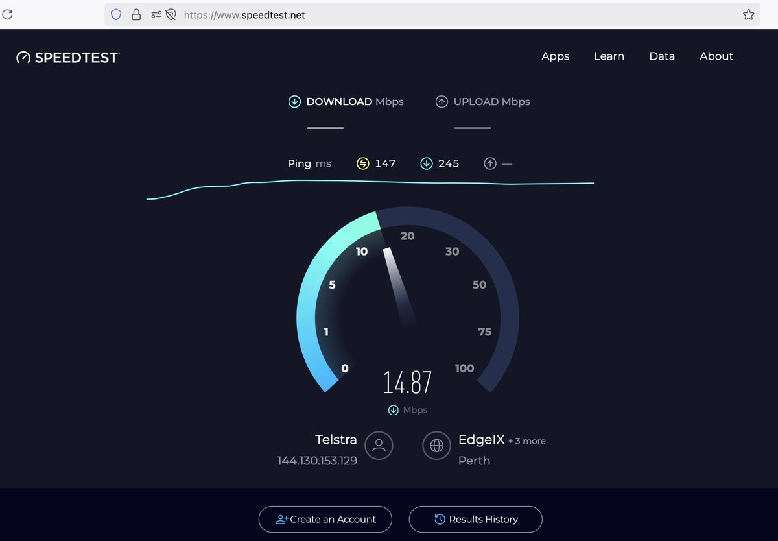Click the Mbps unit label under the speed

click(415, 410)
